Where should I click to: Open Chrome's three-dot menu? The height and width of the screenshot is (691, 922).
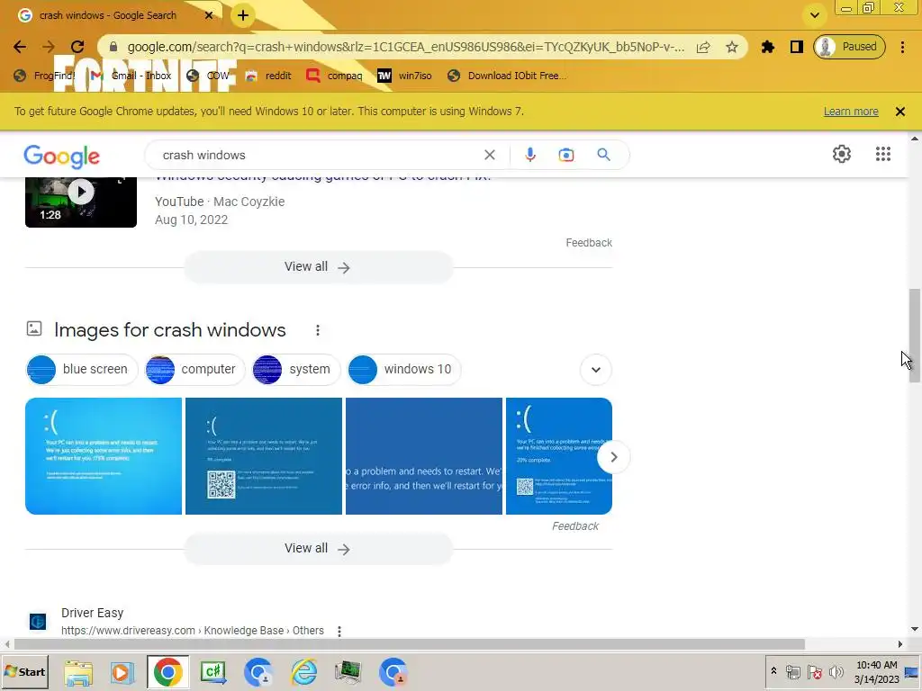(x=902, y=47)
